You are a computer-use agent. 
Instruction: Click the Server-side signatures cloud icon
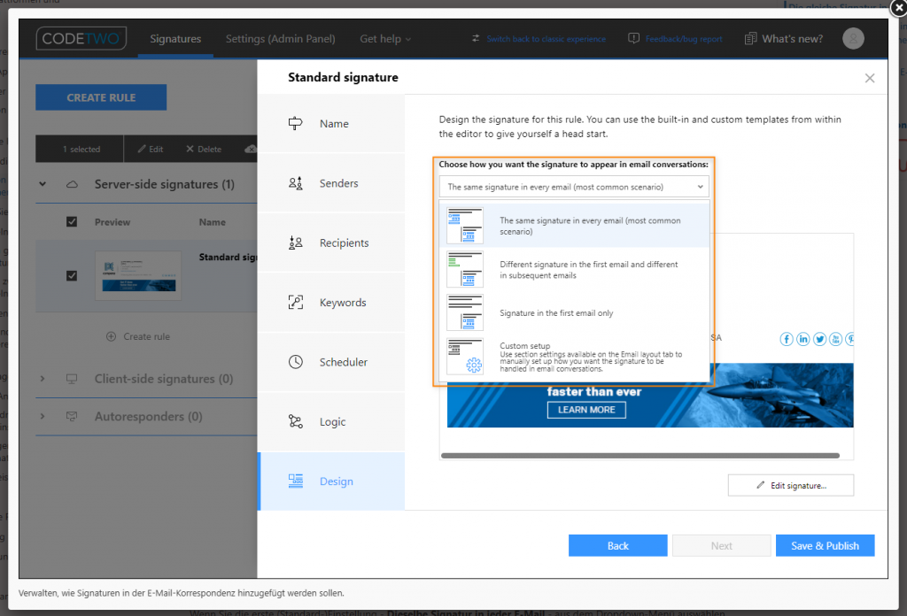[x=72, y=184]
